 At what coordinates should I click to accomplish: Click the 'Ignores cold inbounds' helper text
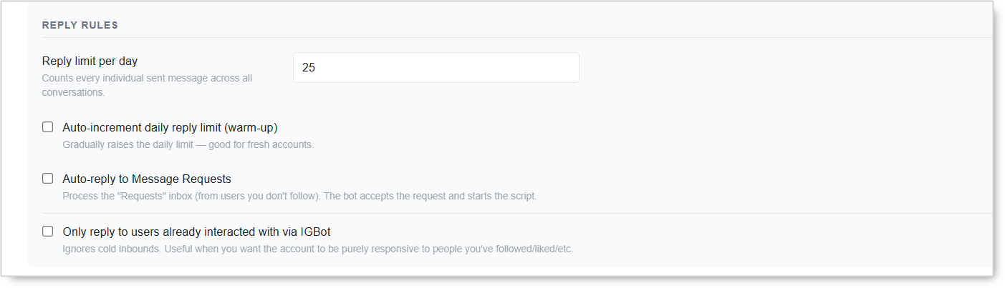[x=318, y=249]
